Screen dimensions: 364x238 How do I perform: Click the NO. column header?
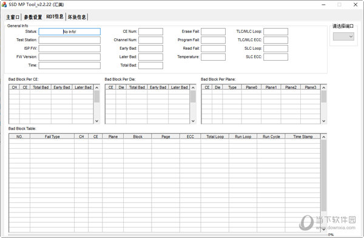tap(19, 137)
